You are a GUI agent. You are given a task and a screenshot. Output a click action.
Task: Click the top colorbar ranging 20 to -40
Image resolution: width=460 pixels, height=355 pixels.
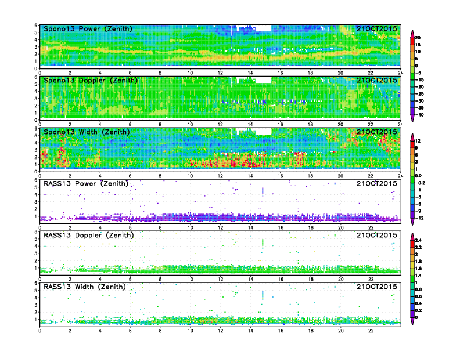[x=412, y=76]
